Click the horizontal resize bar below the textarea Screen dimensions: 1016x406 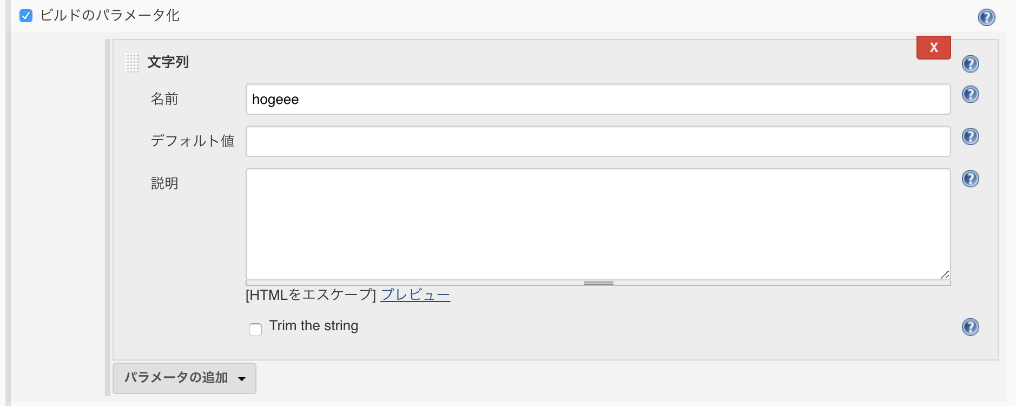pyautogui.click(x=599, y=282)
